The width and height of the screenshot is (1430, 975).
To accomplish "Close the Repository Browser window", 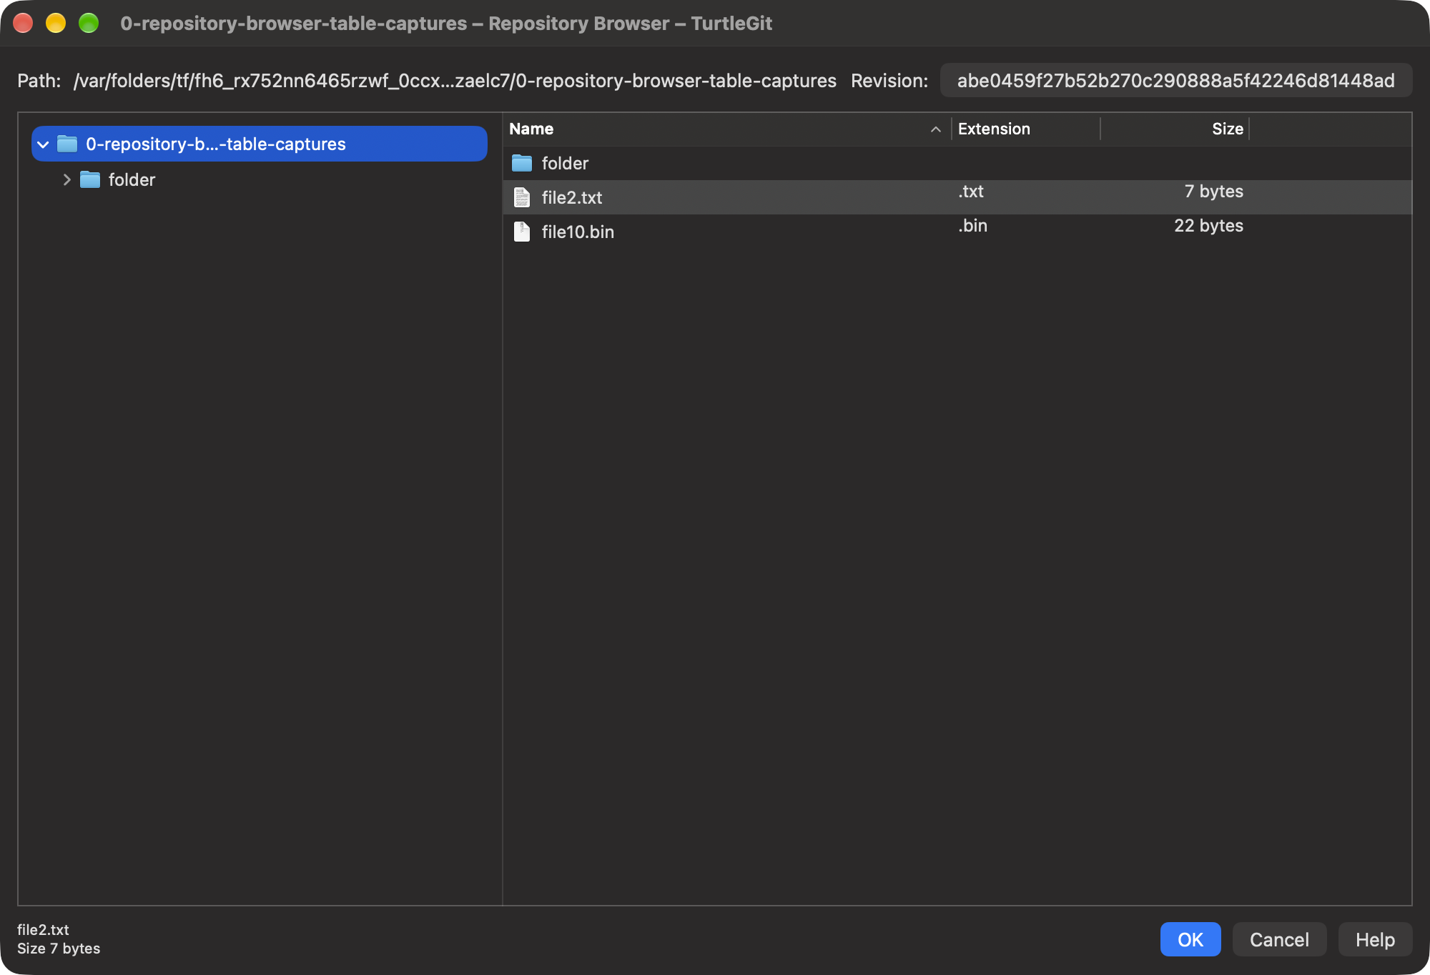I will [23, 23].
